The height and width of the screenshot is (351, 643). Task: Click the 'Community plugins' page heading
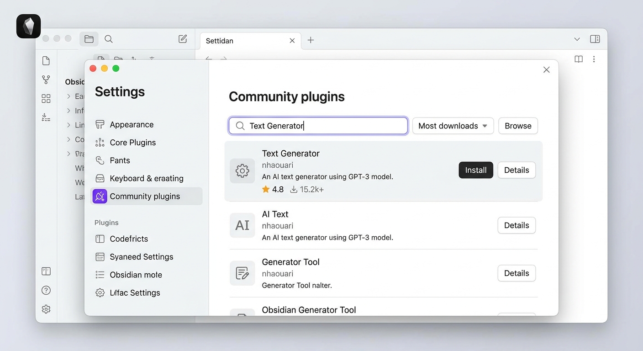287,97
